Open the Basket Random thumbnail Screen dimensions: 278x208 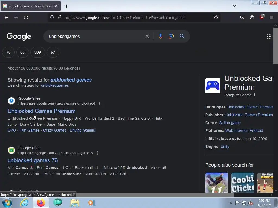click(x=265, y=183)
